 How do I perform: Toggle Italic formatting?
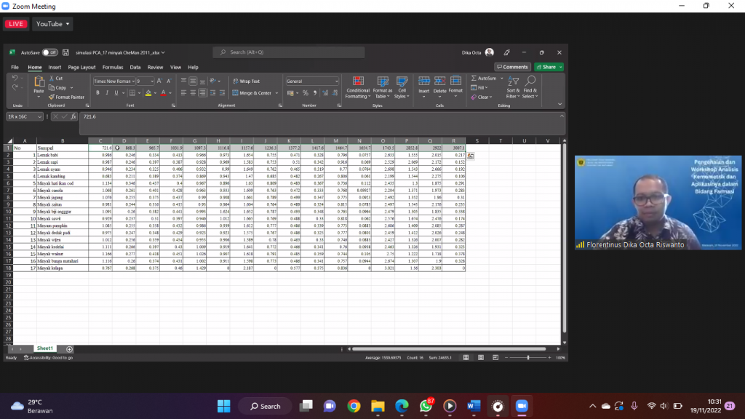107,93
